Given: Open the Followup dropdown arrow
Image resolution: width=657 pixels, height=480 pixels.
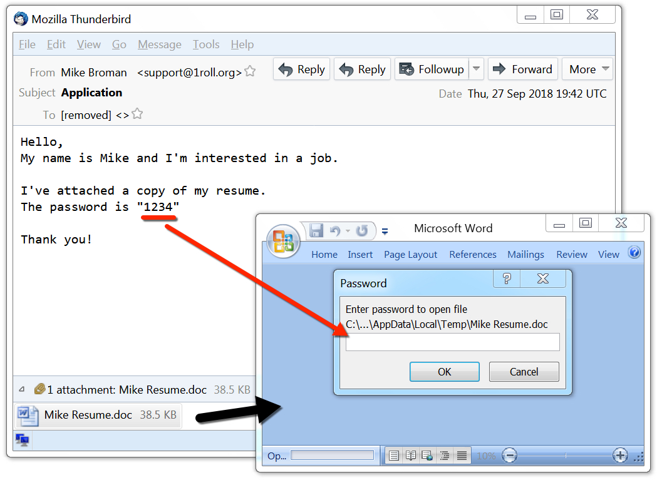Looking at the screenshot, I should (x=477, y=69).
